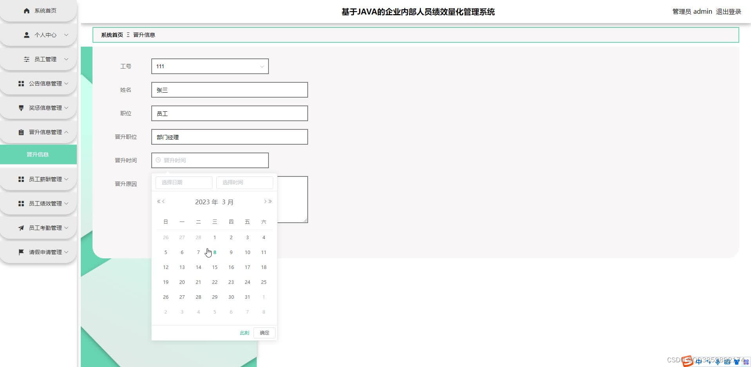Open the 员工管理 sidebar menu
The image size is (751, 367).
(x=38, y=59)
